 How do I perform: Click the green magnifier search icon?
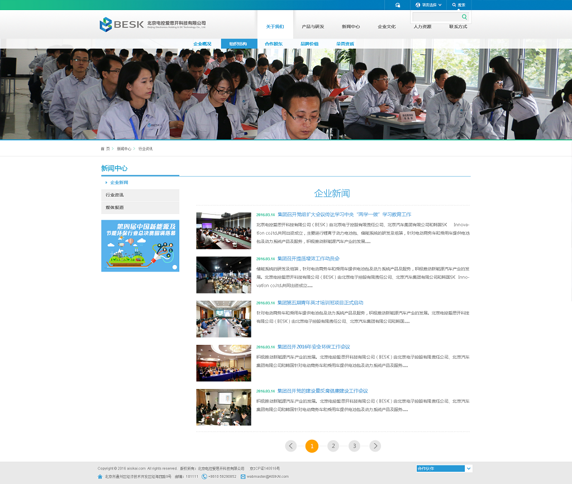click(464, 17)
